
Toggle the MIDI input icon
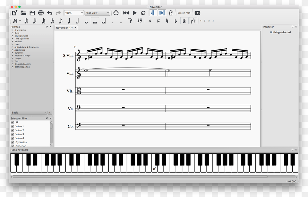coord(116,13)
